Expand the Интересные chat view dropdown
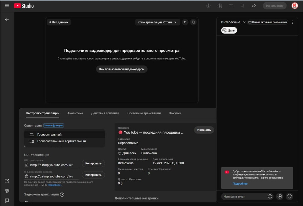 (233, 22)
